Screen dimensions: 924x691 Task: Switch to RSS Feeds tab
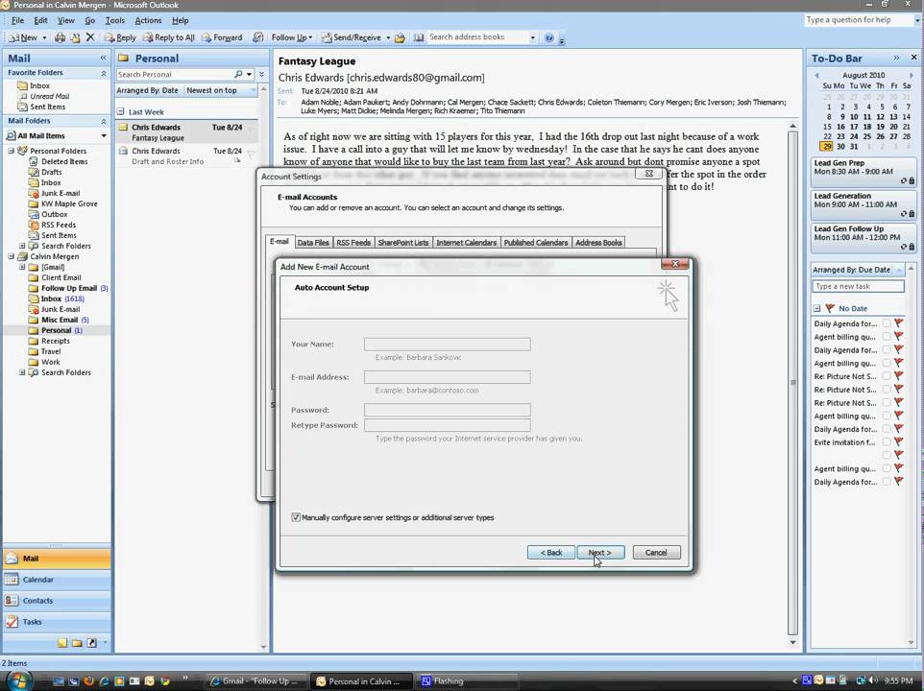pyautogui.click(x=353, y=243)
